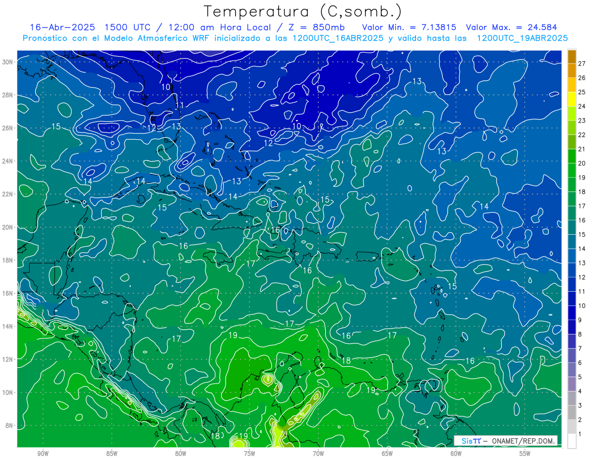Click the latitude label "24N"

click(7, 161)
